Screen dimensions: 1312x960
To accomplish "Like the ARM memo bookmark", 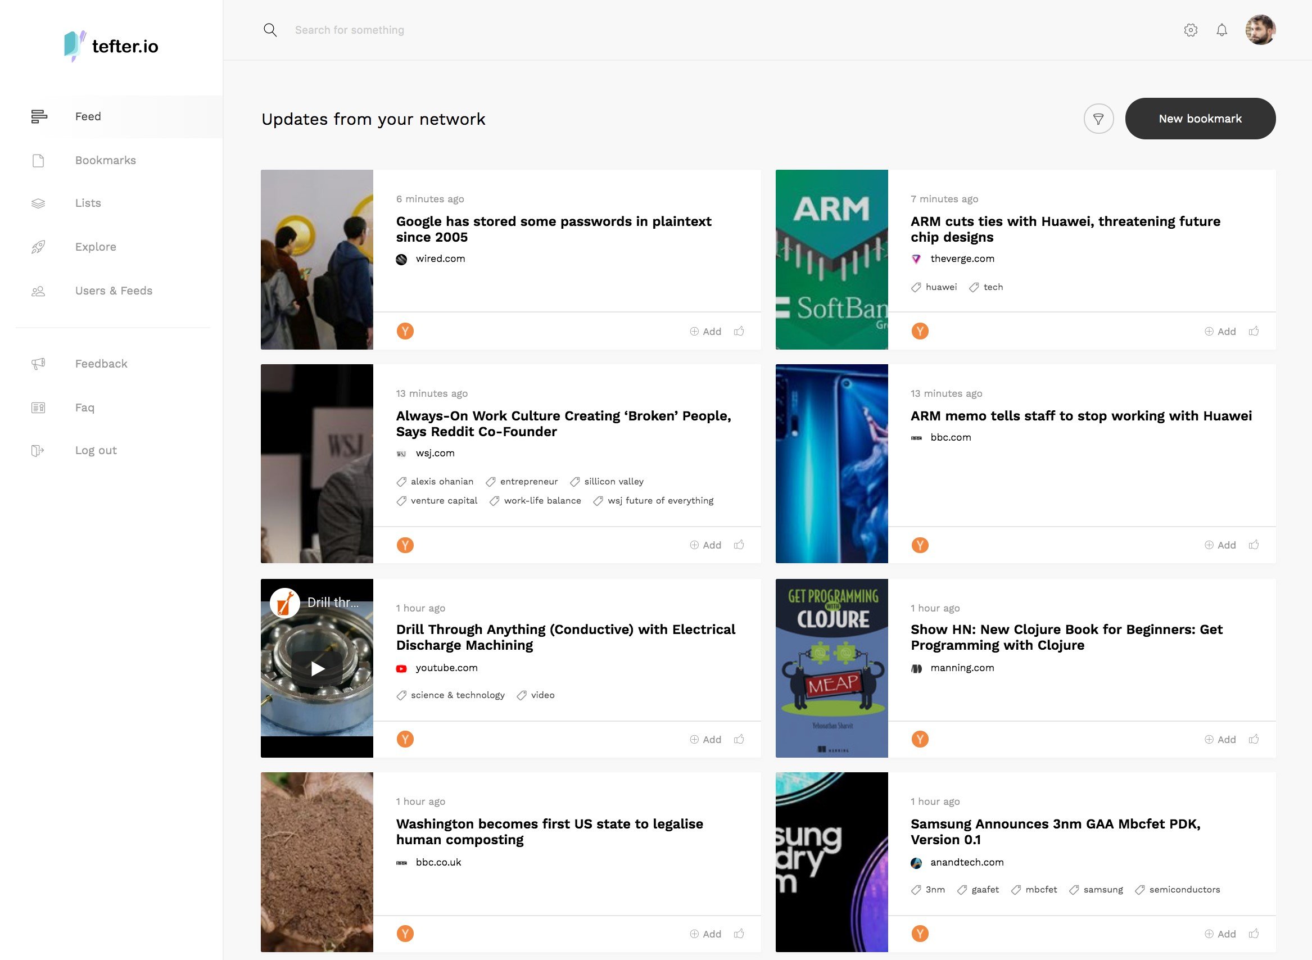I will click(1254, 545).
